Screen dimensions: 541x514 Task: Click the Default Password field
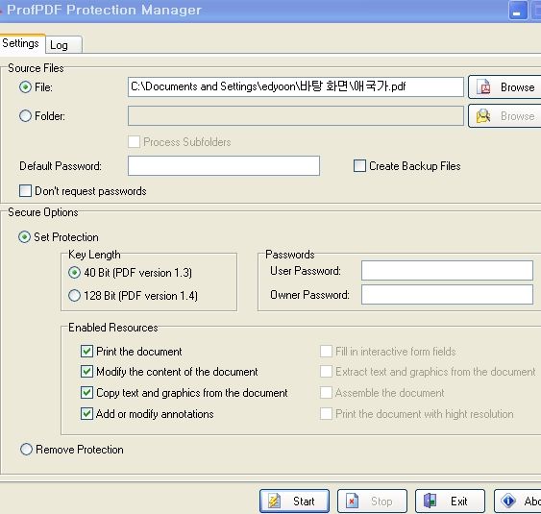click(224, 165)
